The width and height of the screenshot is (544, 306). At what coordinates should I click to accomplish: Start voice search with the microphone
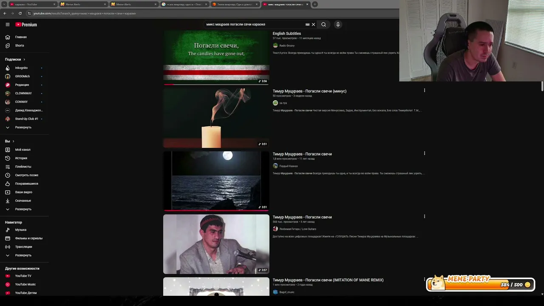pos(338,24)
